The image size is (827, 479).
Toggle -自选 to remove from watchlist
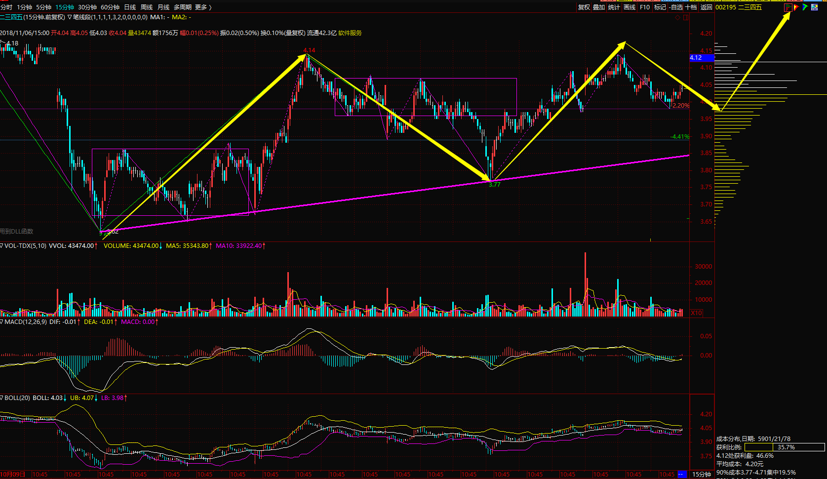tap(676, 7)
